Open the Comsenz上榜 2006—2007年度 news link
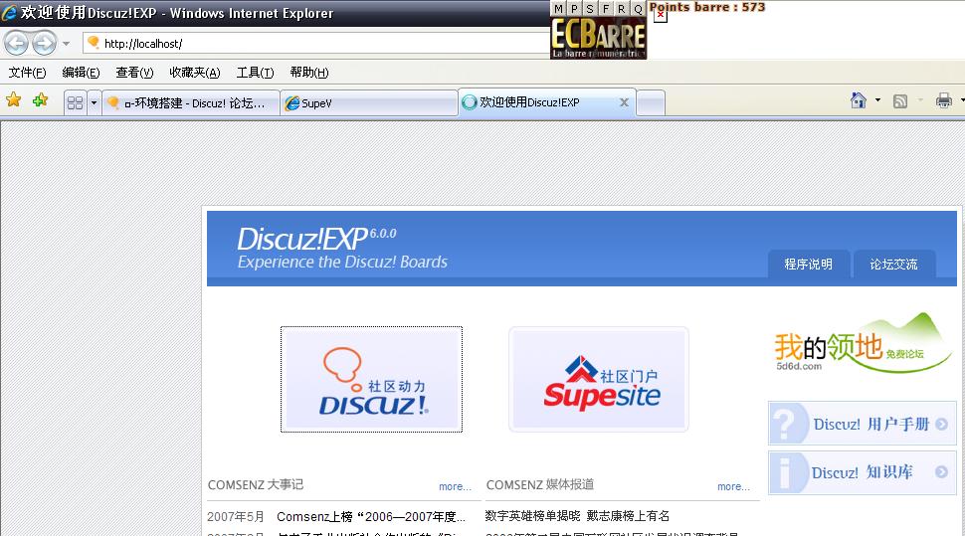Screen dimensions: 965x536 click(x=371, y=516)
